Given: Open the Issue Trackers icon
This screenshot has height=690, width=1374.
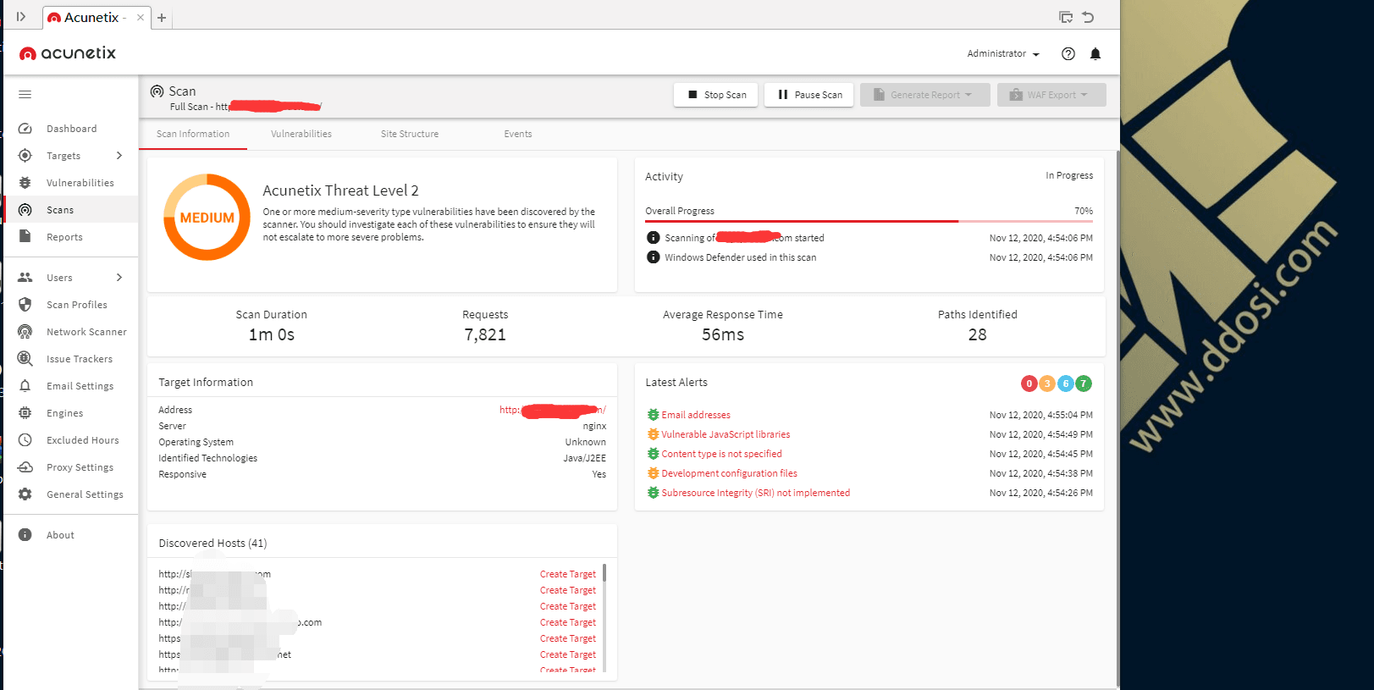Looking at the screenshot, I should point(25,359).
